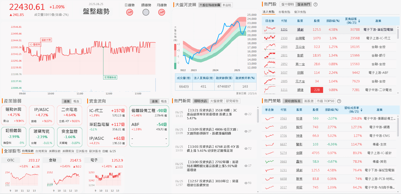Select 營收創新高 strategy tab
The image size is (401, 194).
point(292,101)
